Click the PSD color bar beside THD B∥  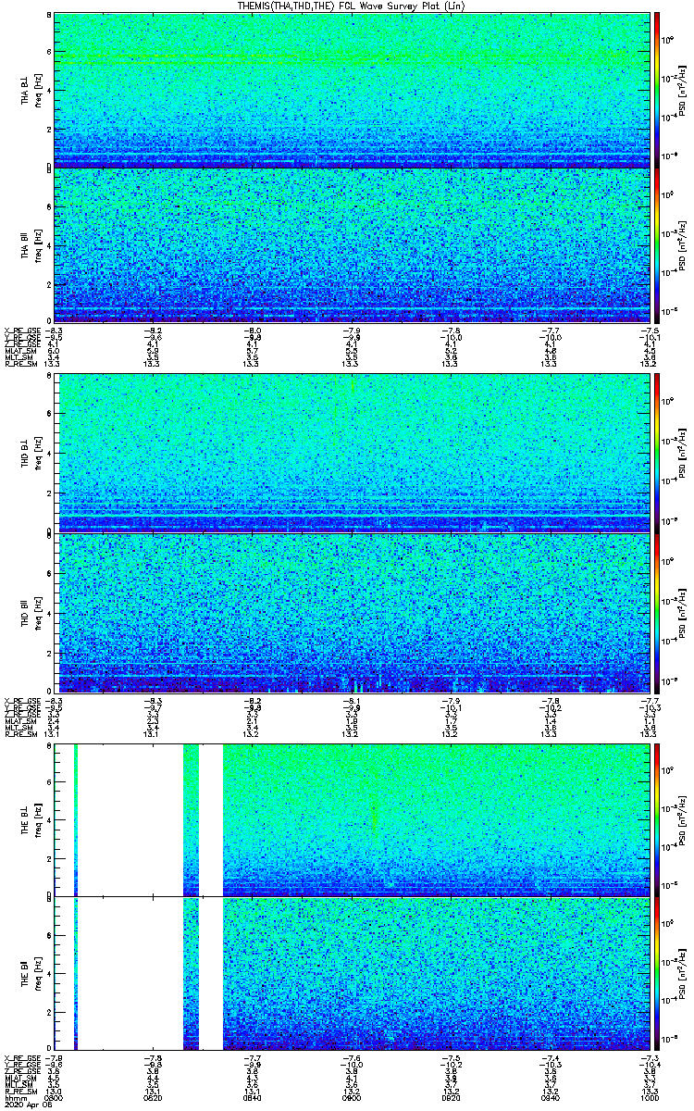pos(657,612)
